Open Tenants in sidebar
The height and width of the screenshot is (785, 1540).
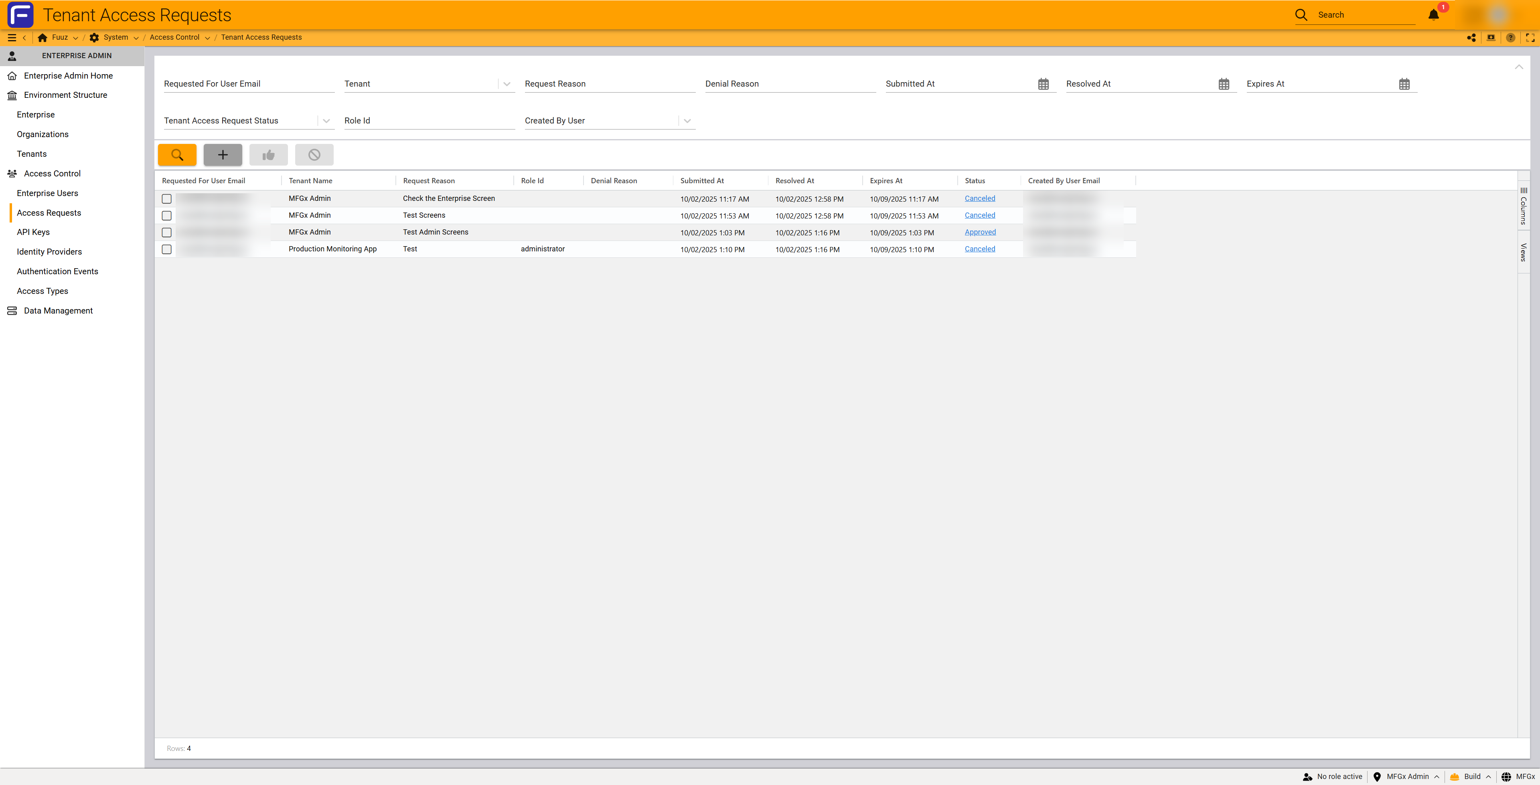point(32,154)
